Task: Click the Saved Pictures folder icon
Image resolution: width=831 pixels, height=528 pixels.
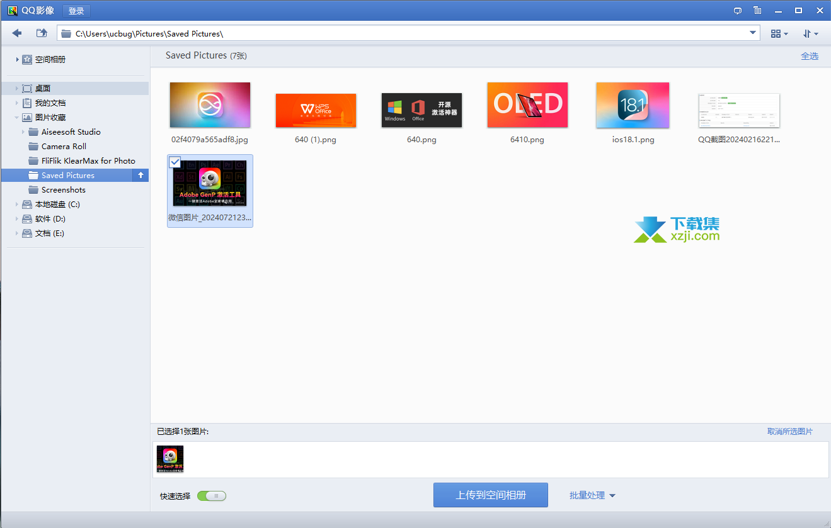Action: [x=33, y=176]
